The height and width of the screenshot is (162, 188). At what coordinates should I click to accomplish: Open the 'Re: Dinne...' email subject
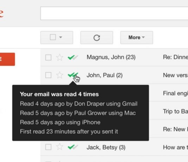(175, 57)
